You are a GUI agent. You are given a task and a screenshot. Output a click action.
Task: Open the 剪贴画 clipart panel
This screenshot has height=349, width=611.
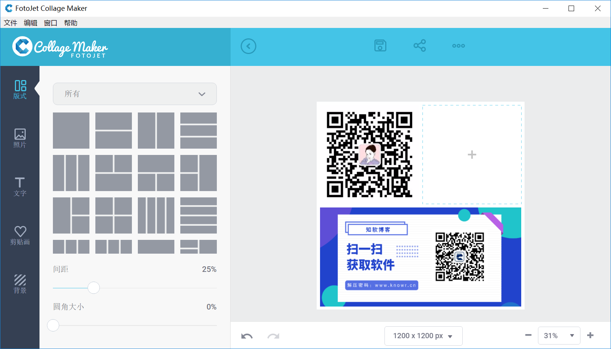click(20, 235)
